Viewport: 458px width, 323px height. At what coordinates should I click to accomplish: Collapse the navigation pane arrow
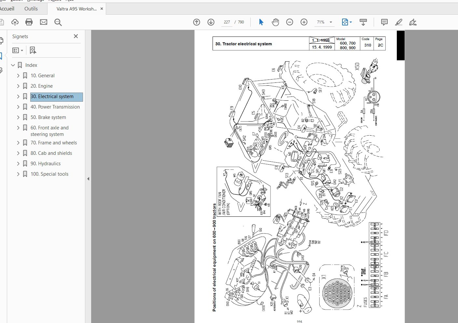point(88,179)
